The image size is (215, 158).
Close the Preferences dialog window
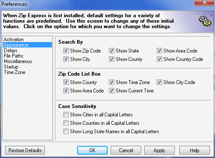[205, 3]
